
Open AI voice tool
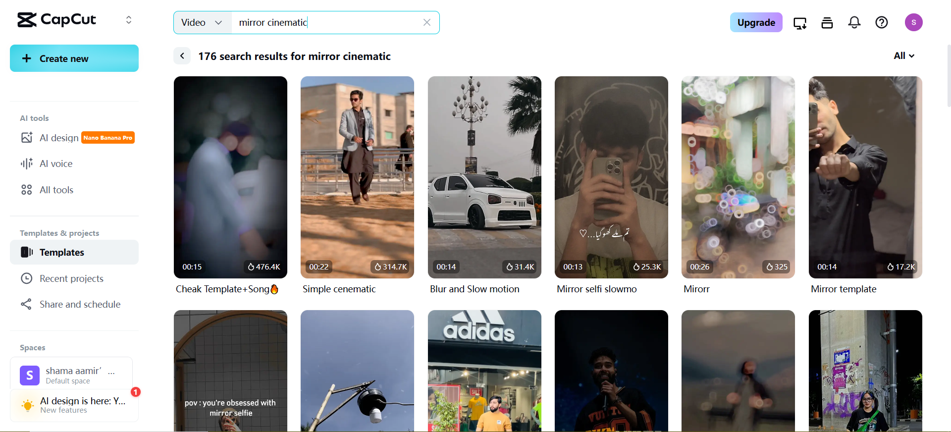coord(56,163)
